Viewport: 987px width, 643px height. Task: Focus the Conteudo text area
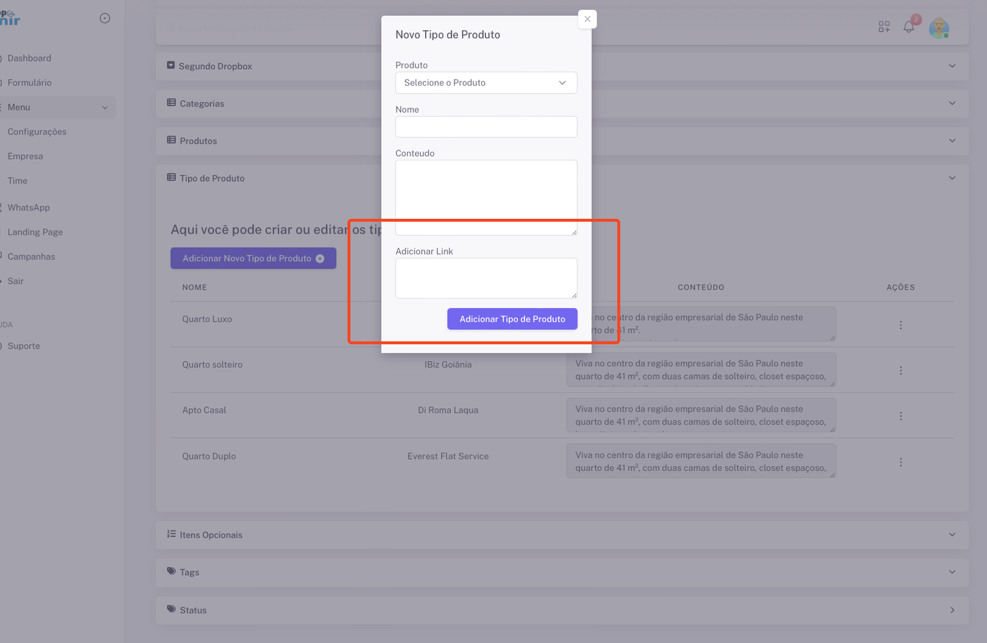tap(486, 197)
